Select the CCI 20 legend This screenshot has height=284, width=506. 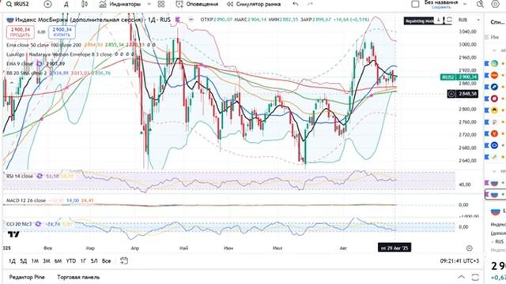point(19,224)
